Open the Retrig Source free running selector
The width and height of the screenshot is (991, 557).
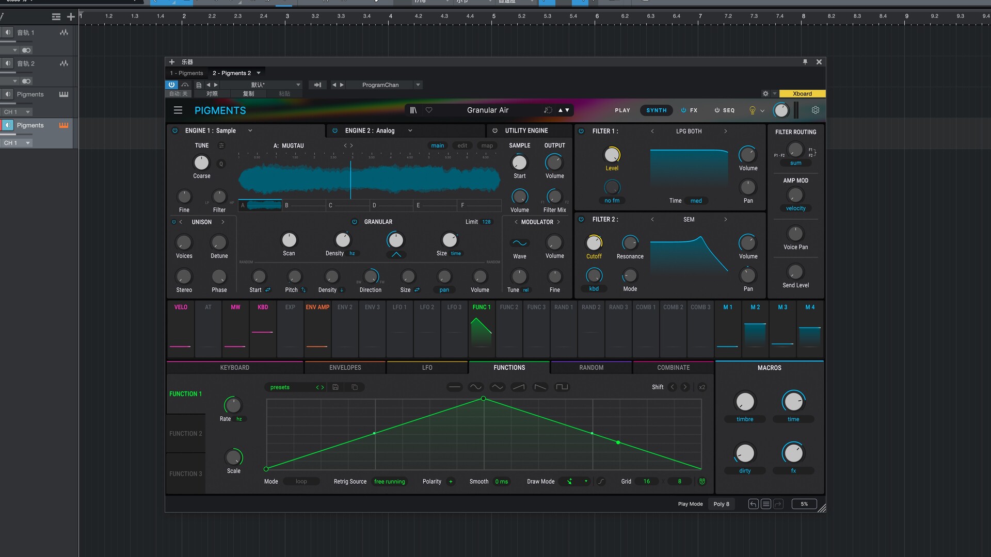tap(390, 482)
